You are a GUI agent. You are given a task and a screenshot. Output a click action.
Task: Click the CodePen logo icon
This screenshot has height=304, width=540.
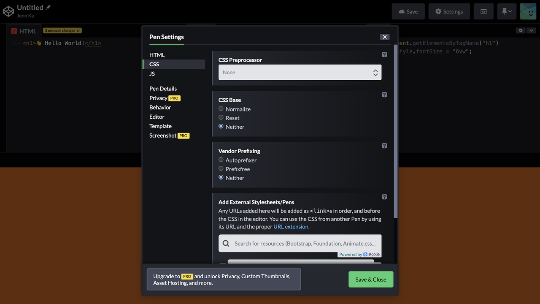[8, 11]
